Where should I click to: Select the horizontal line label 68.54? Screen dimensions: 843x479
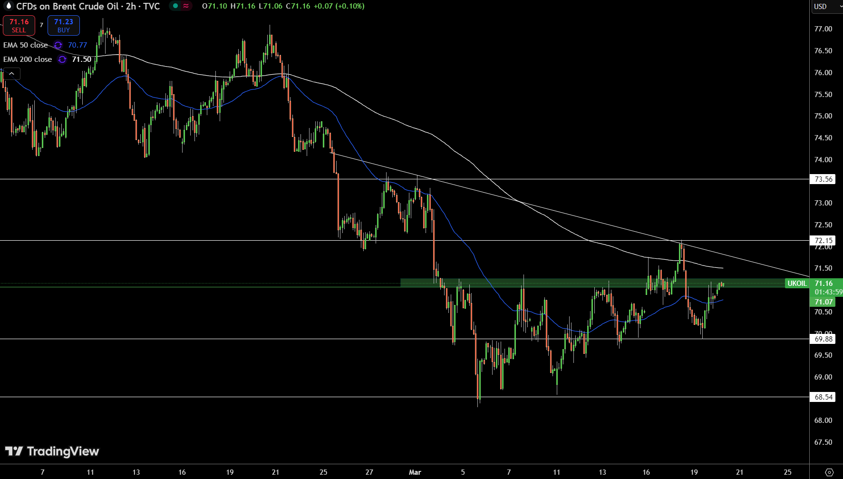(823, 397)
